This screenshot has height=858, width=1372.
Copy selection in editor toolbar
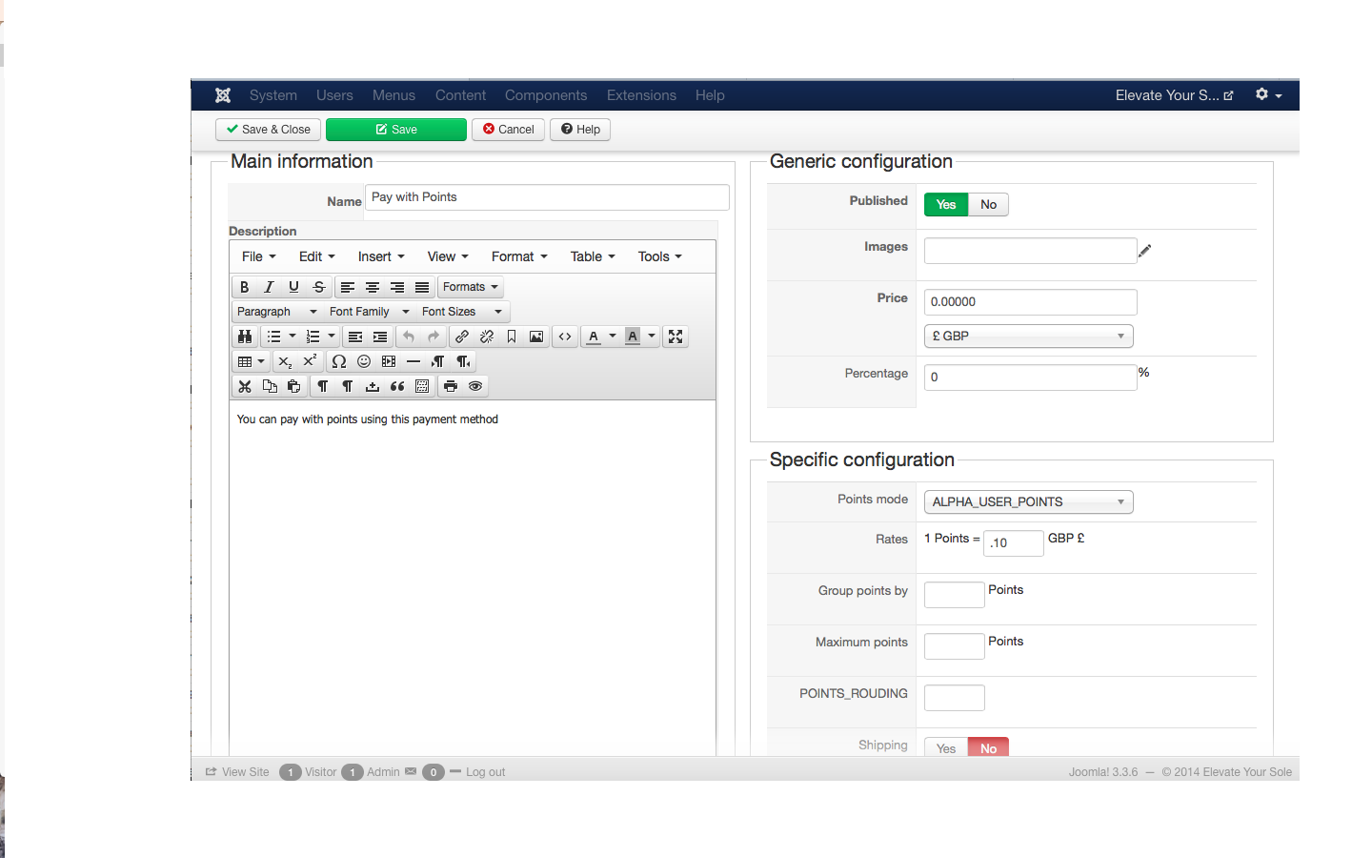270,386
